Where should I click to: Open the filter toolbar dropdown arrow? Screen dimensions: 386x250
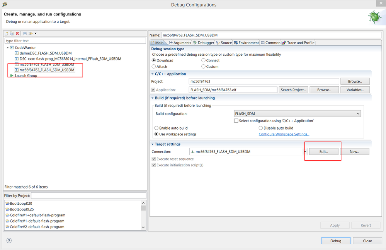[x=36, y=33]
